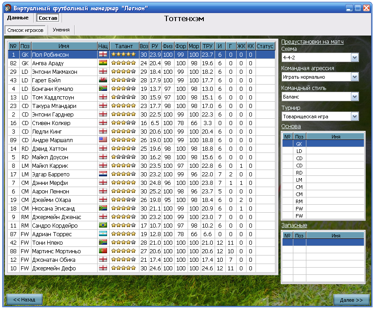
Task: Select the RM slot in Основа lineup
Action: 323,202
